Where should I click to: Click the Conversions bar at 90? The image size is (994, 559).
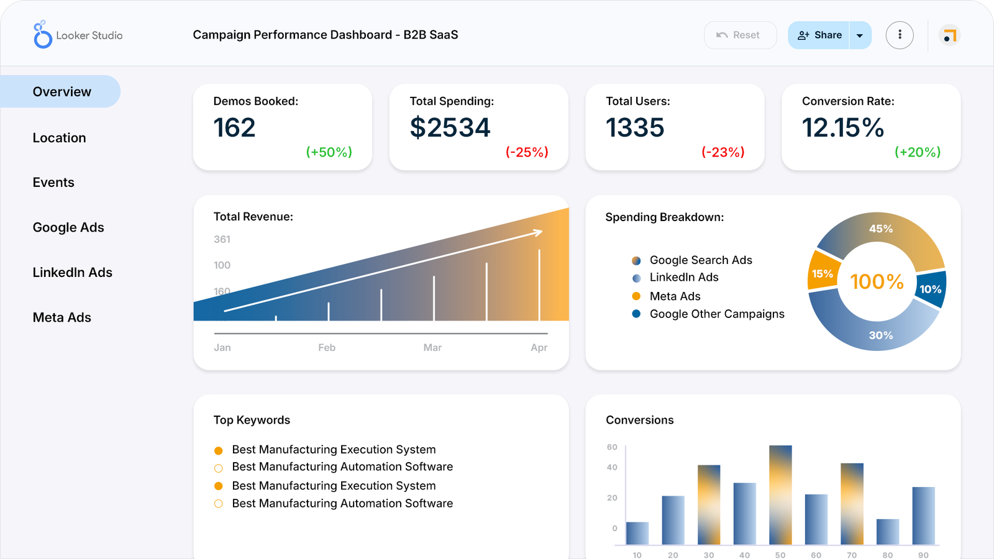pyautogui.click(x=923, y=516)
